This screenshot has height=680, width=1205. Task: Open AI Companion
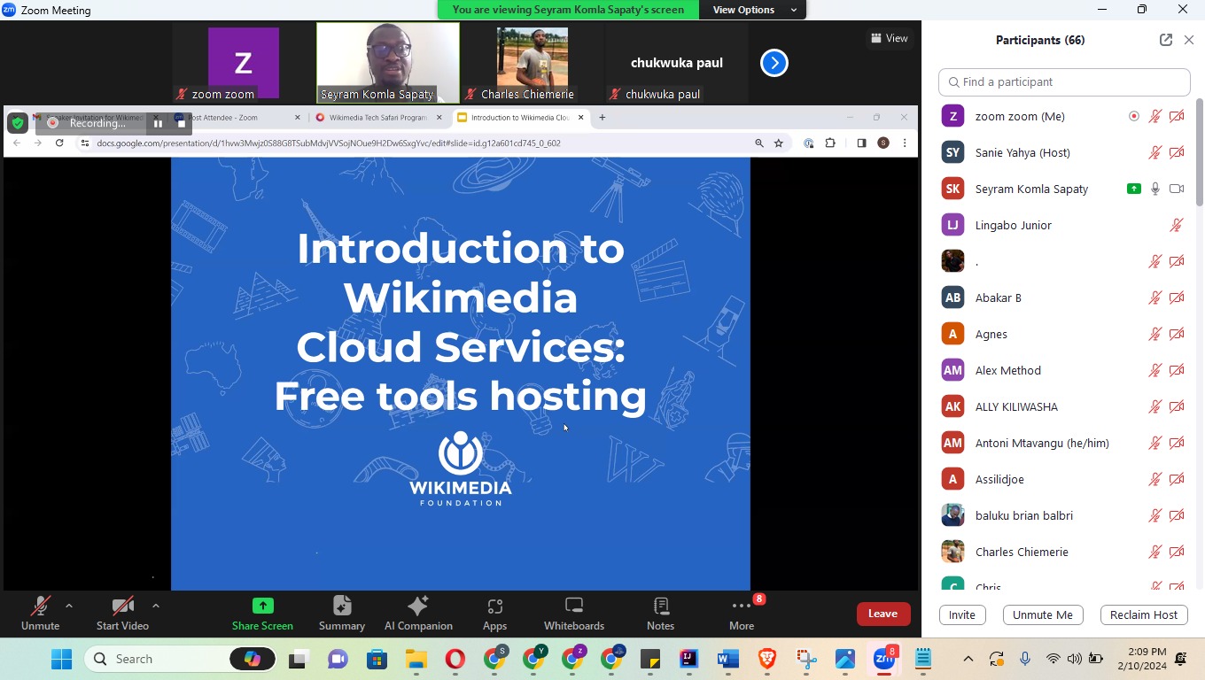pos(418,614)
